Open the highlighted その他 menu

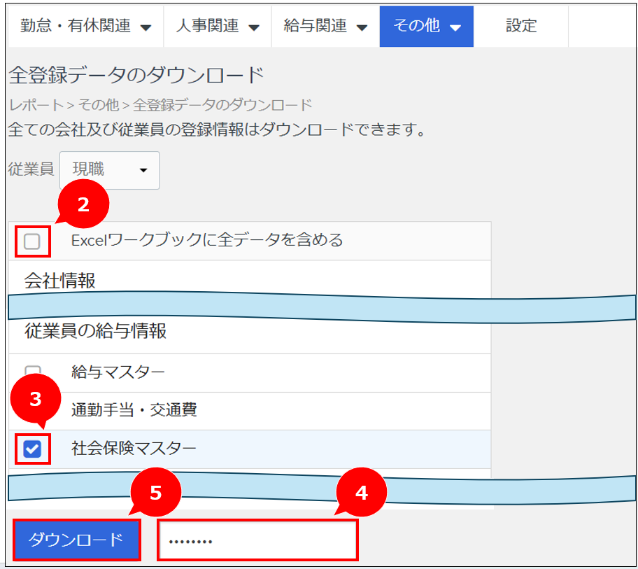tap(426, 27)
